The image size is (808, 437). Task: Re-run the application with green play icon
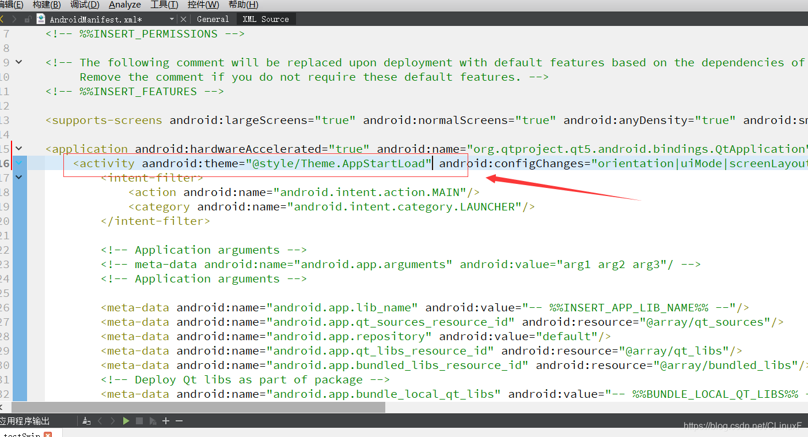(x=126, y=421)
